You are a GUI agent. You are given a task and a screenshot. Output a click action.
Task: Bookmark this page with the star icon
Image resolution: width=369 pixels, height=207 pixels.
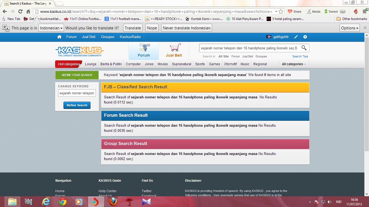[281, 11]
